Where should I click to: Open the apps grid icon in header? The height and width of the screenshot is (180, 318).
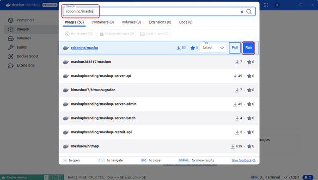[x=266, y=5]
